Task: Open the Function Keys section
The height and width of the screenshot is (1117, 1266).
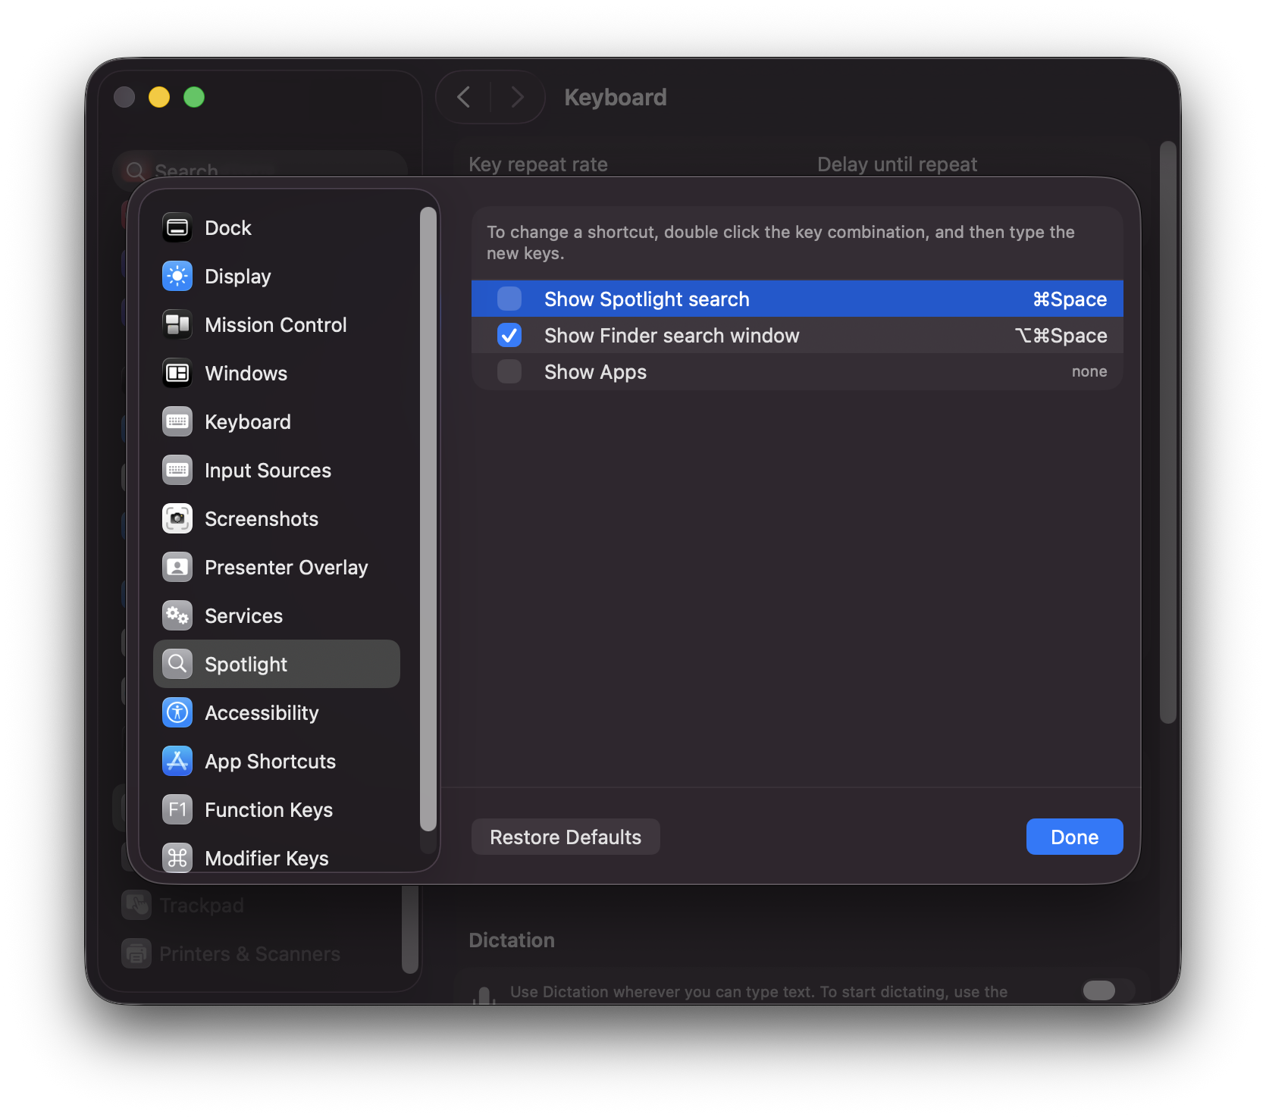Action: 268,809
